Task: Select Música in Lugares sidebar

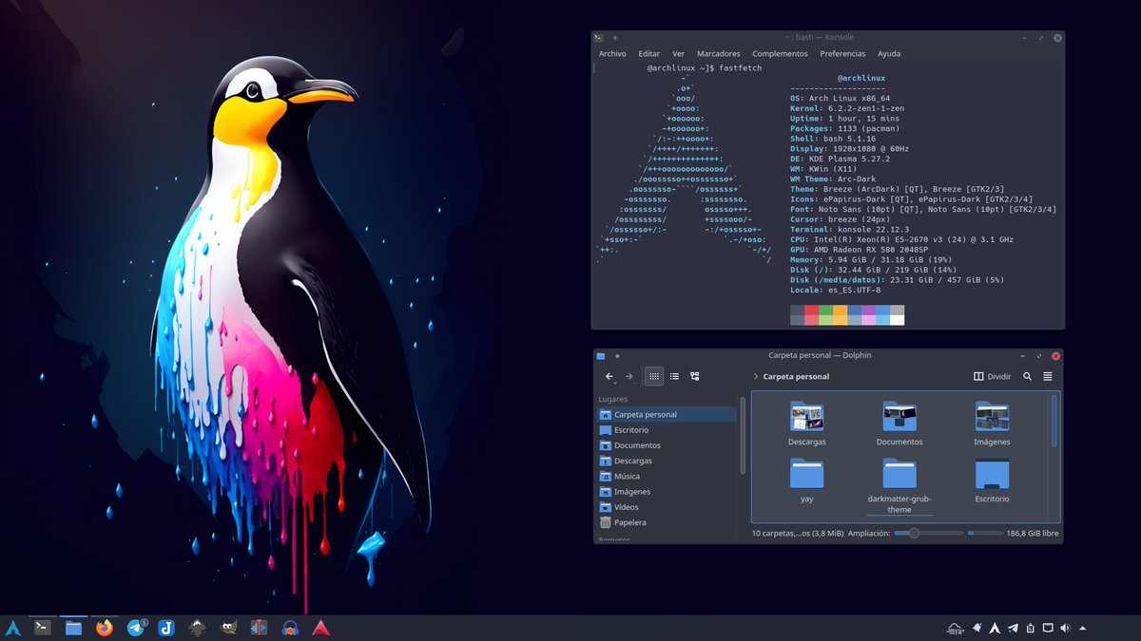Action: (667, 476)
